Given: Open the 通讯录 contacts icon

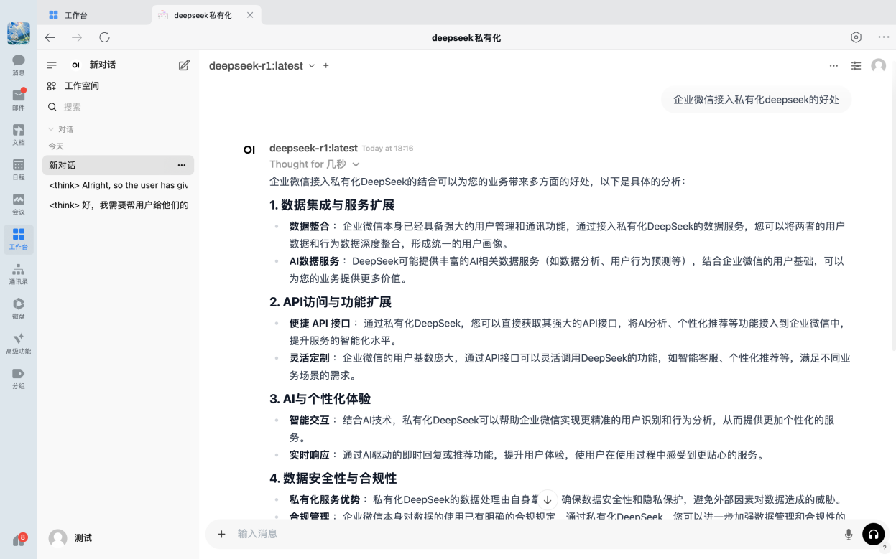Looking at the screenshot, I should click(x=18, y=274).
